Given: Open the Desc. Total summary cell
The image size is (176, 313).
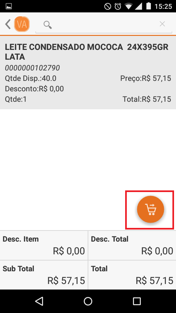Looking at the screenshot, I should coord(132,245).
